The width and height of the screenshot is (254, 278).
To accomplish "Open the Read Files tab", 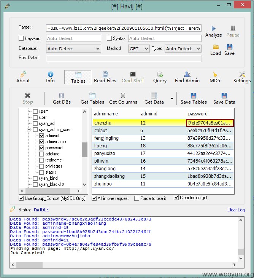I will coord(105,77).
